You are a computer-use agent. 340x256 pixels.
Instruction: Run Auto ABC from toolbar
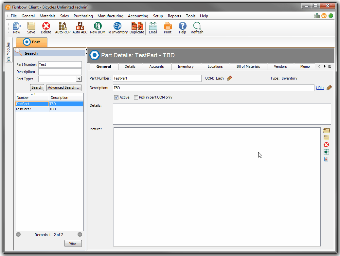coord(80,28)
